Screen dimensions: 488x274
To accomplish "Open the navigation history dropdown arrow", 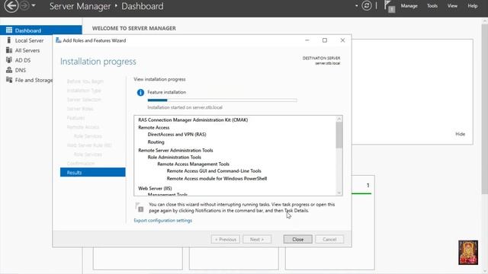I will 34,5.
